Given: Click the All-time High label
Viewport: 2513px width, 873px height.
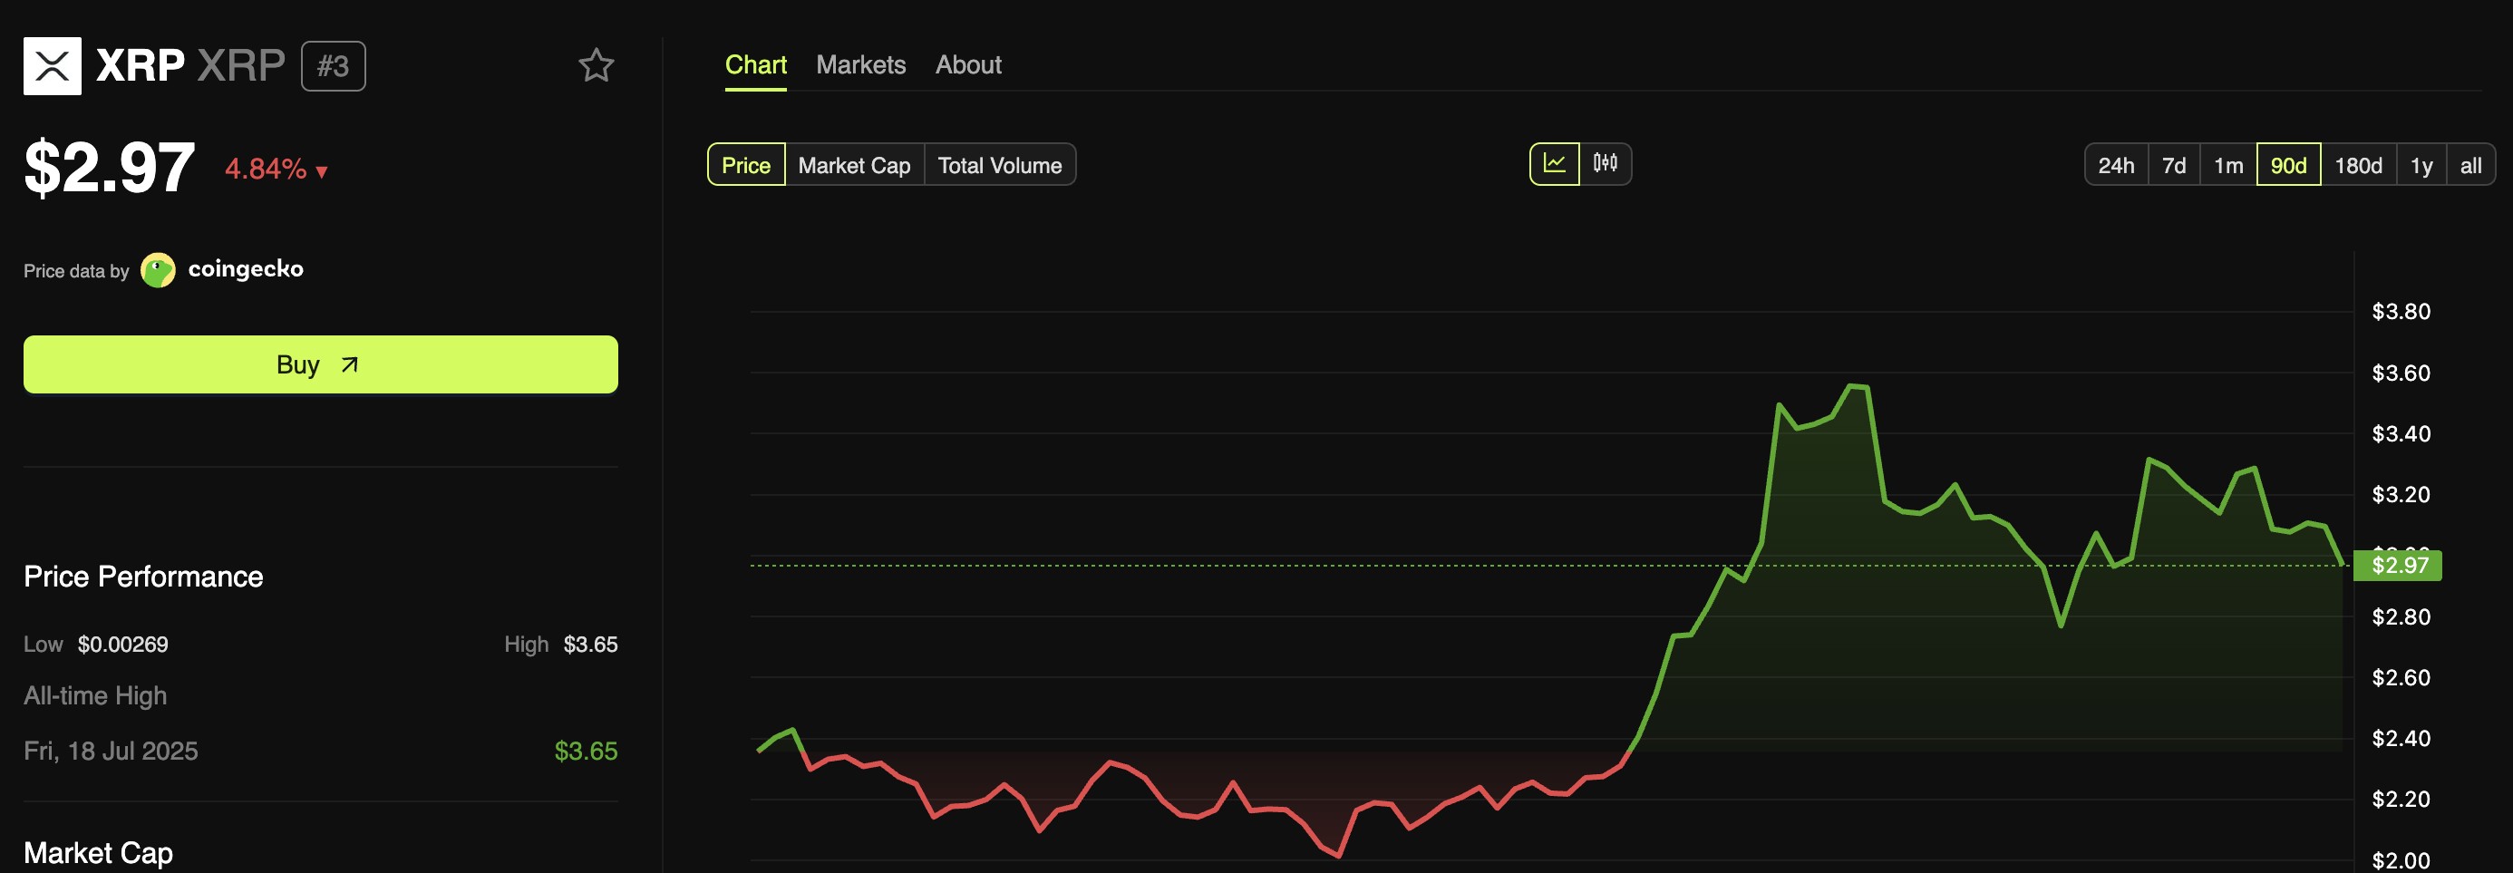Looking at the screenshot, I should point(94,695).
